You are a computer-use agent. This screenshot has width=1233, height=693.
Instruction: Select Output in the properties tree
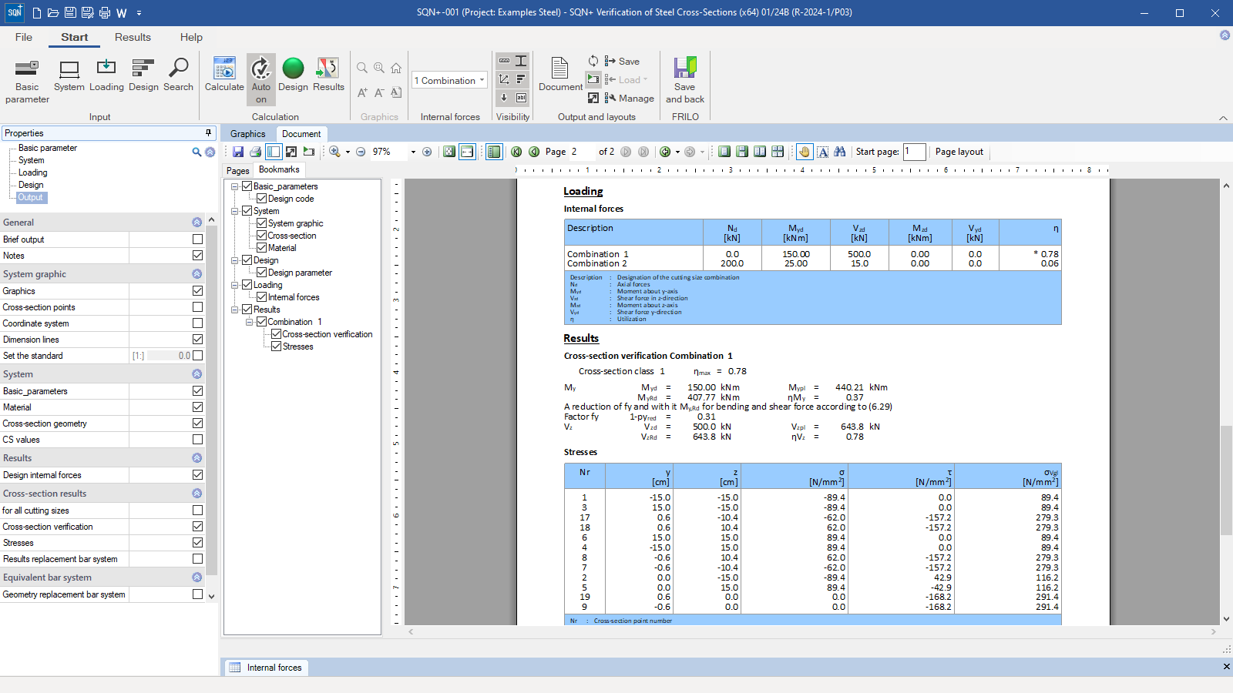pyautogui.click(x=31, y=197)
